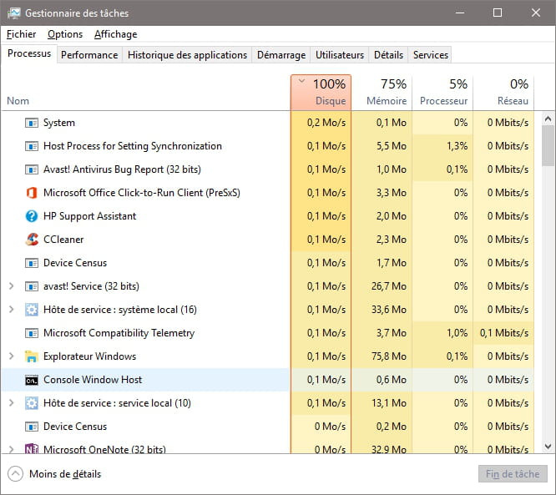
Task: Select the Processus tab
Action: (x=29, y=53)
